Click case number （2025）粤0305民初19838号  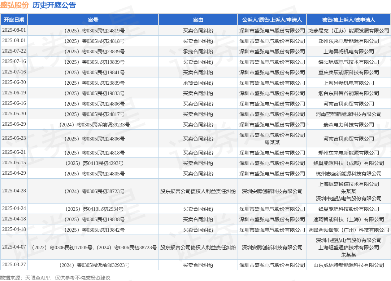pos(95,219)
